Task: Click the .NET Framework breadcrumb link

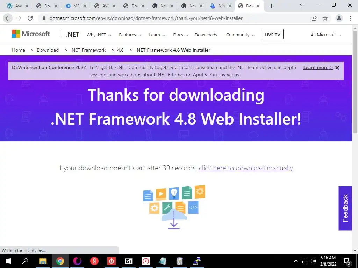Action: click(x=88, y=50)
